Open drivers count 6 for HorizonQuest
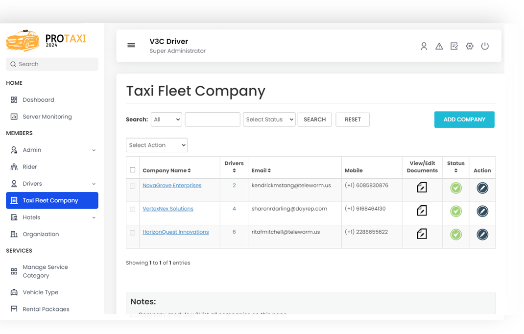Image resolution: width=524 pixels, height=334 pixels. (x=234, y=232)
